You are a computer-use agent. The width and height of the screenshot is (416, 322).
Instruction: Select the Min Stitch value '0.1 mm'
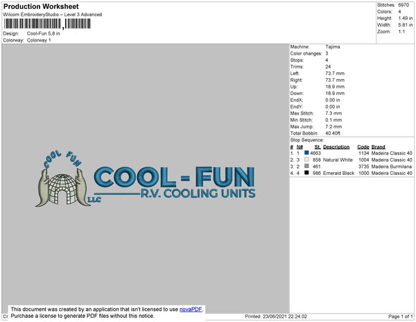pos(333,120)
